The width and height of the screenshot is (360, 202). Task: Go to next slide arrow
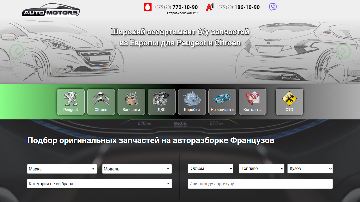(x=343, y=51)
